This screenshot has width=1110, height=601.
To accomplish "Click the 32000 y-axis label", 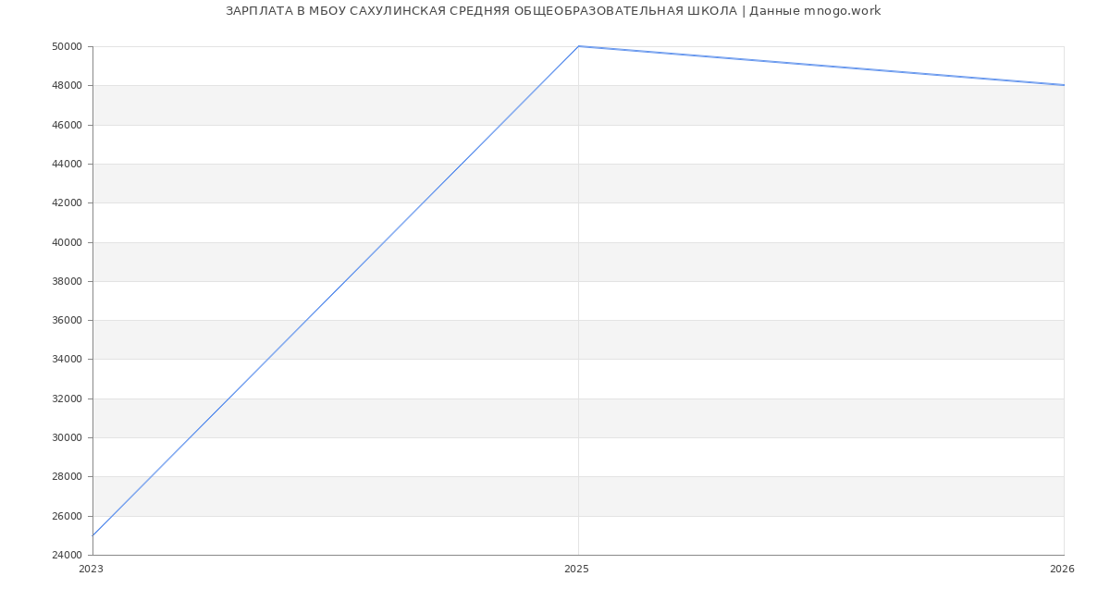I will (x=68, y=399).
